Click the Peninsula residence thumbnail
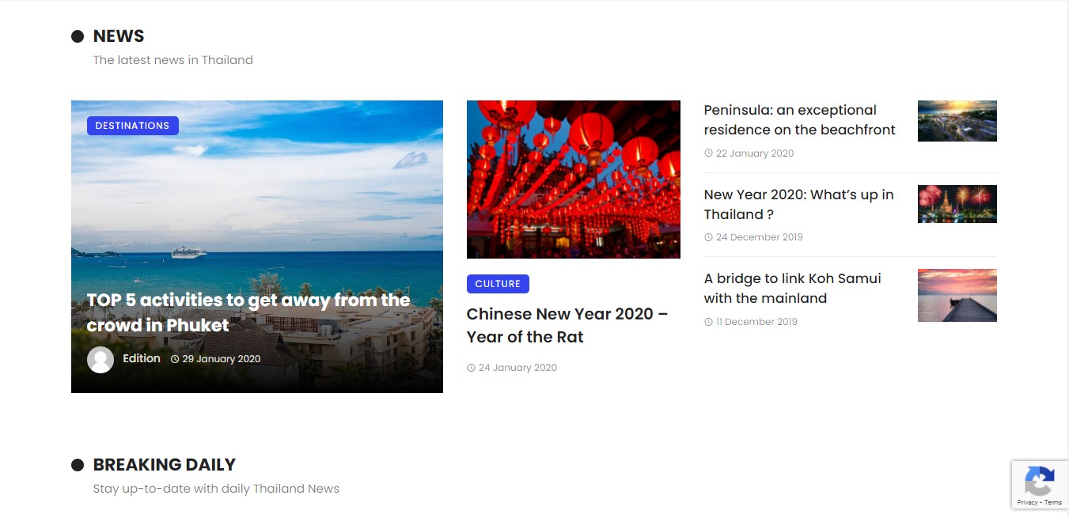The image size is (1069, 518). 957,121
